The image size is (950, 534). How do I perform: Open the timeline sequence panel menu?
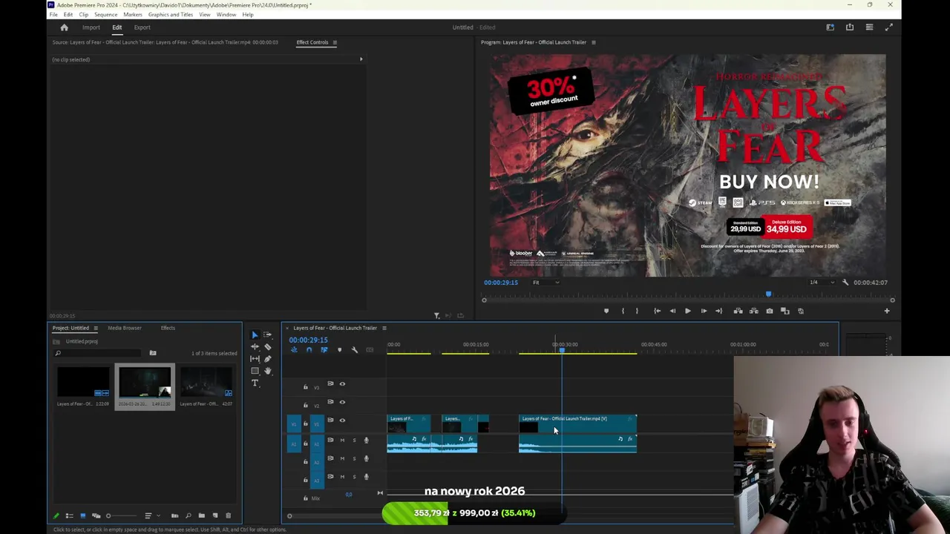point(384,328)
